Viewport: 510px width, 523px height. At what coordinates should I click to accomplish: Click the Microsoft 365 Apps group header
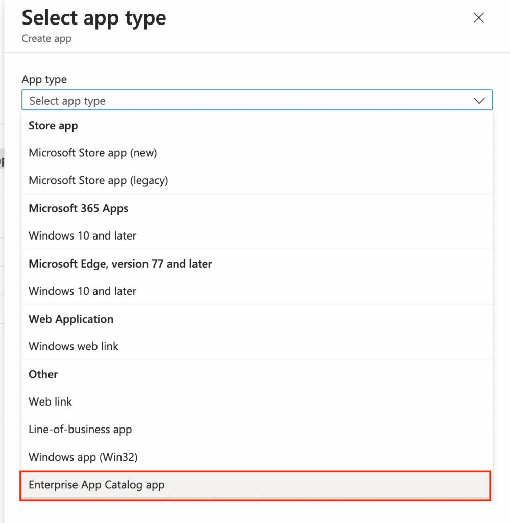tap(78, 208)
